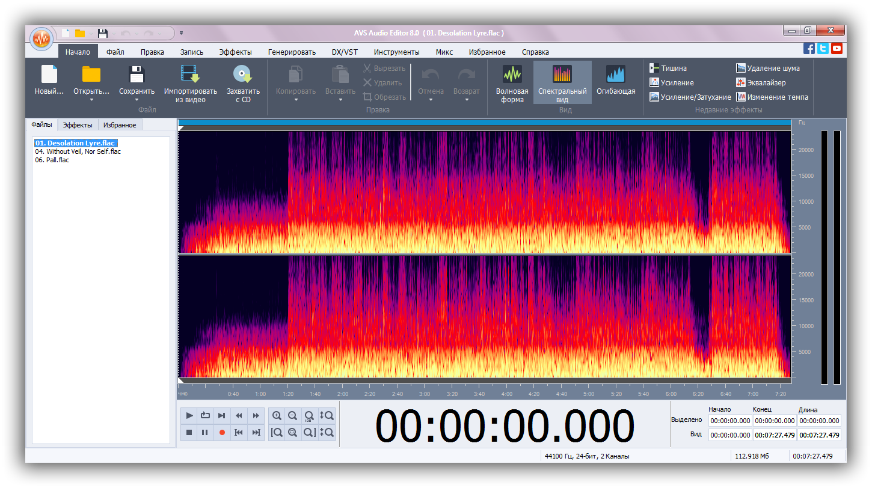
Task: Open the YouTube link icon
Action: (837, 49)
